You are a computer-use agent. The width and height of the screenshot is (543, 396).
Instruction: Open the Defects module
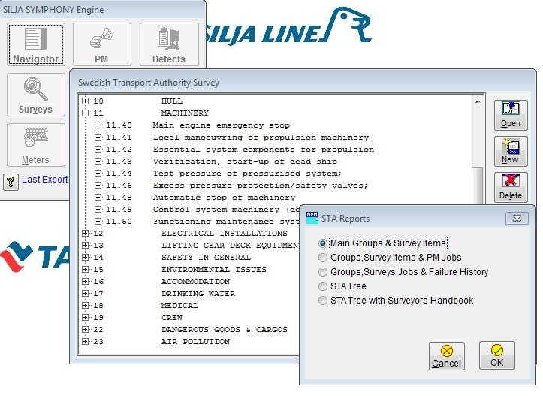[169, 44]
